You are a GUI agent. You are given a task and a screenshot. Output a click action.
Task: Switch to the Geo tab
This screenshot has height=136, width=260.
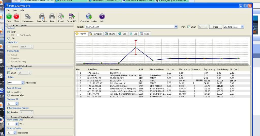coord(122,34)
